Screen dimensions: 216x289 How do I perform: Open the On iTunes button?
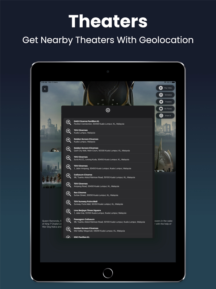[x=165, y=109]
